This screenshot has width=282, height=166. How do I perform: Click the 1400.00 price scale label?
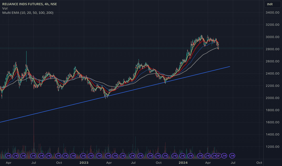pyautogui.click(x=272, y=134)
